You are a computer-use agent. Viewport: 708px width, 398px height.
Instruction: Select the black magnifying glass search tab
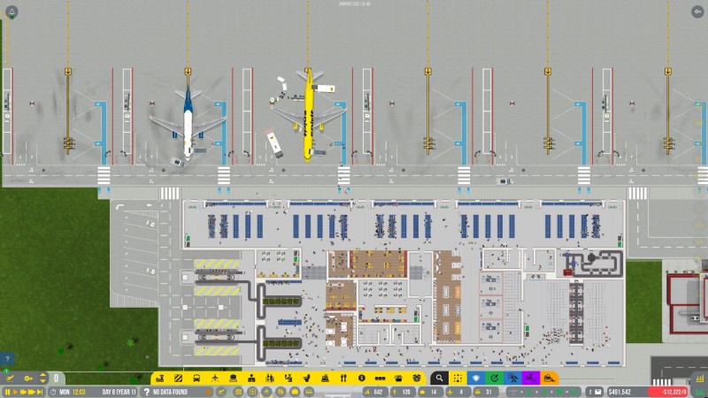[438, 378]
